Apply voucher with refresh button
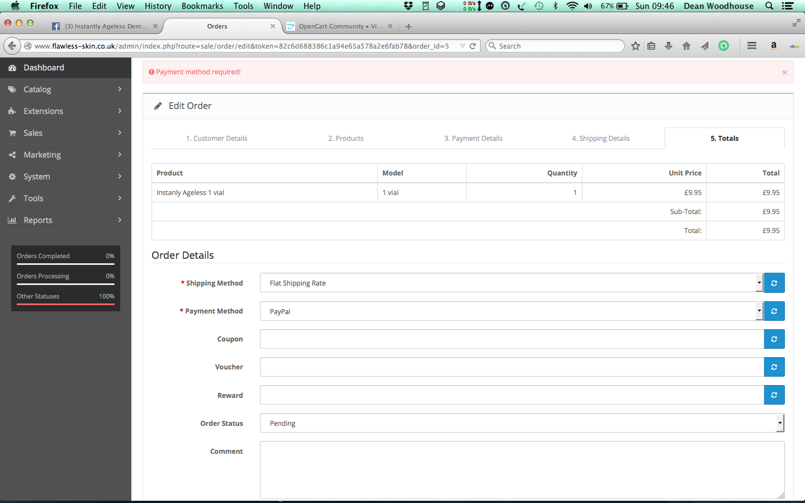This screenshot has height=503, width=805. [774, 367]
